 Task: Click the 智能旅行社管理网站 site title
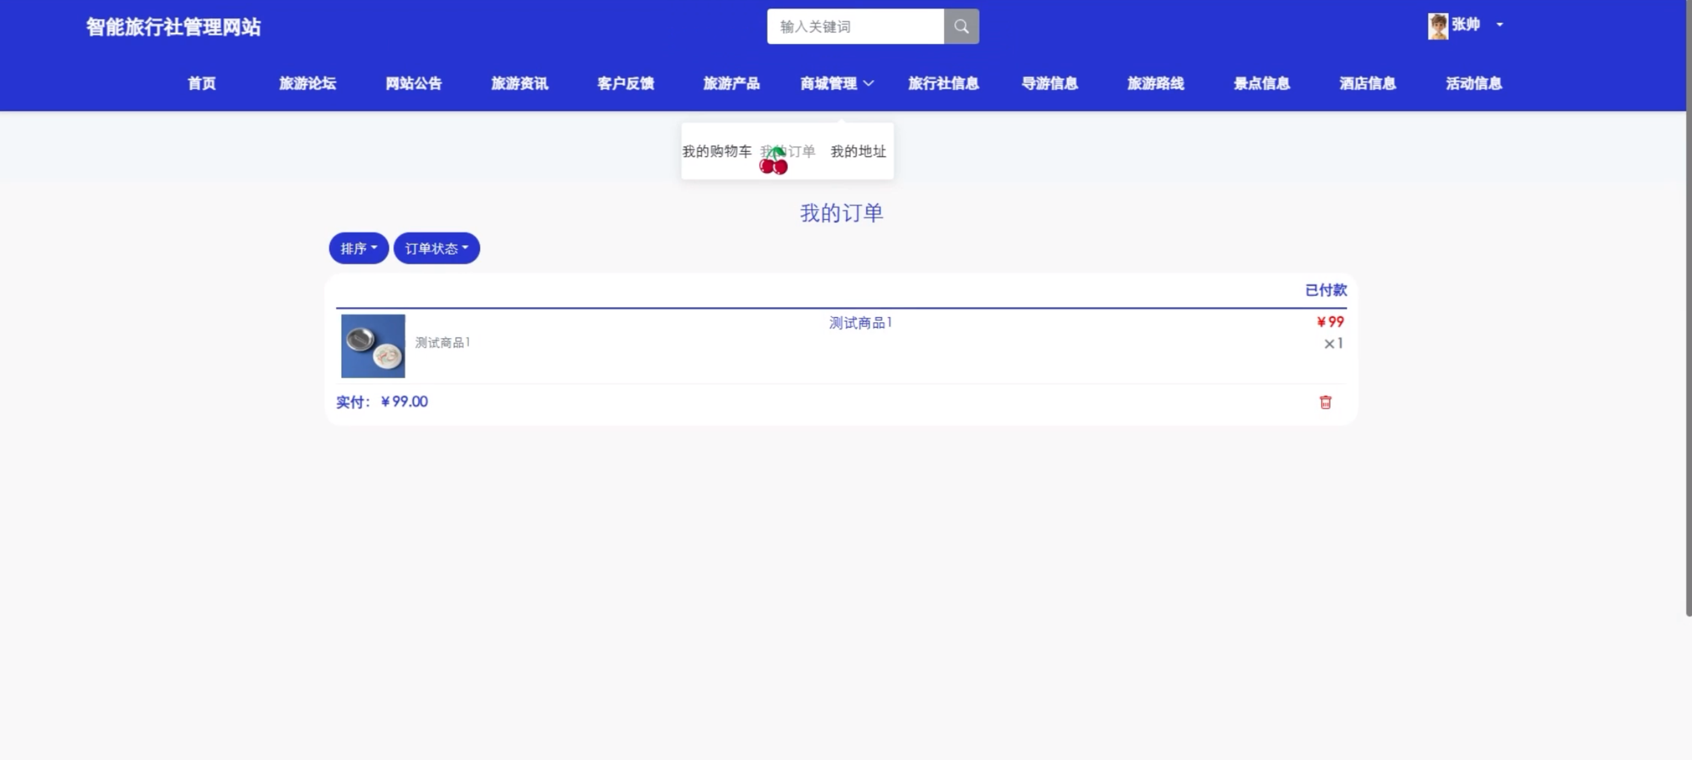pyautogui.click(x=173, y=27)
